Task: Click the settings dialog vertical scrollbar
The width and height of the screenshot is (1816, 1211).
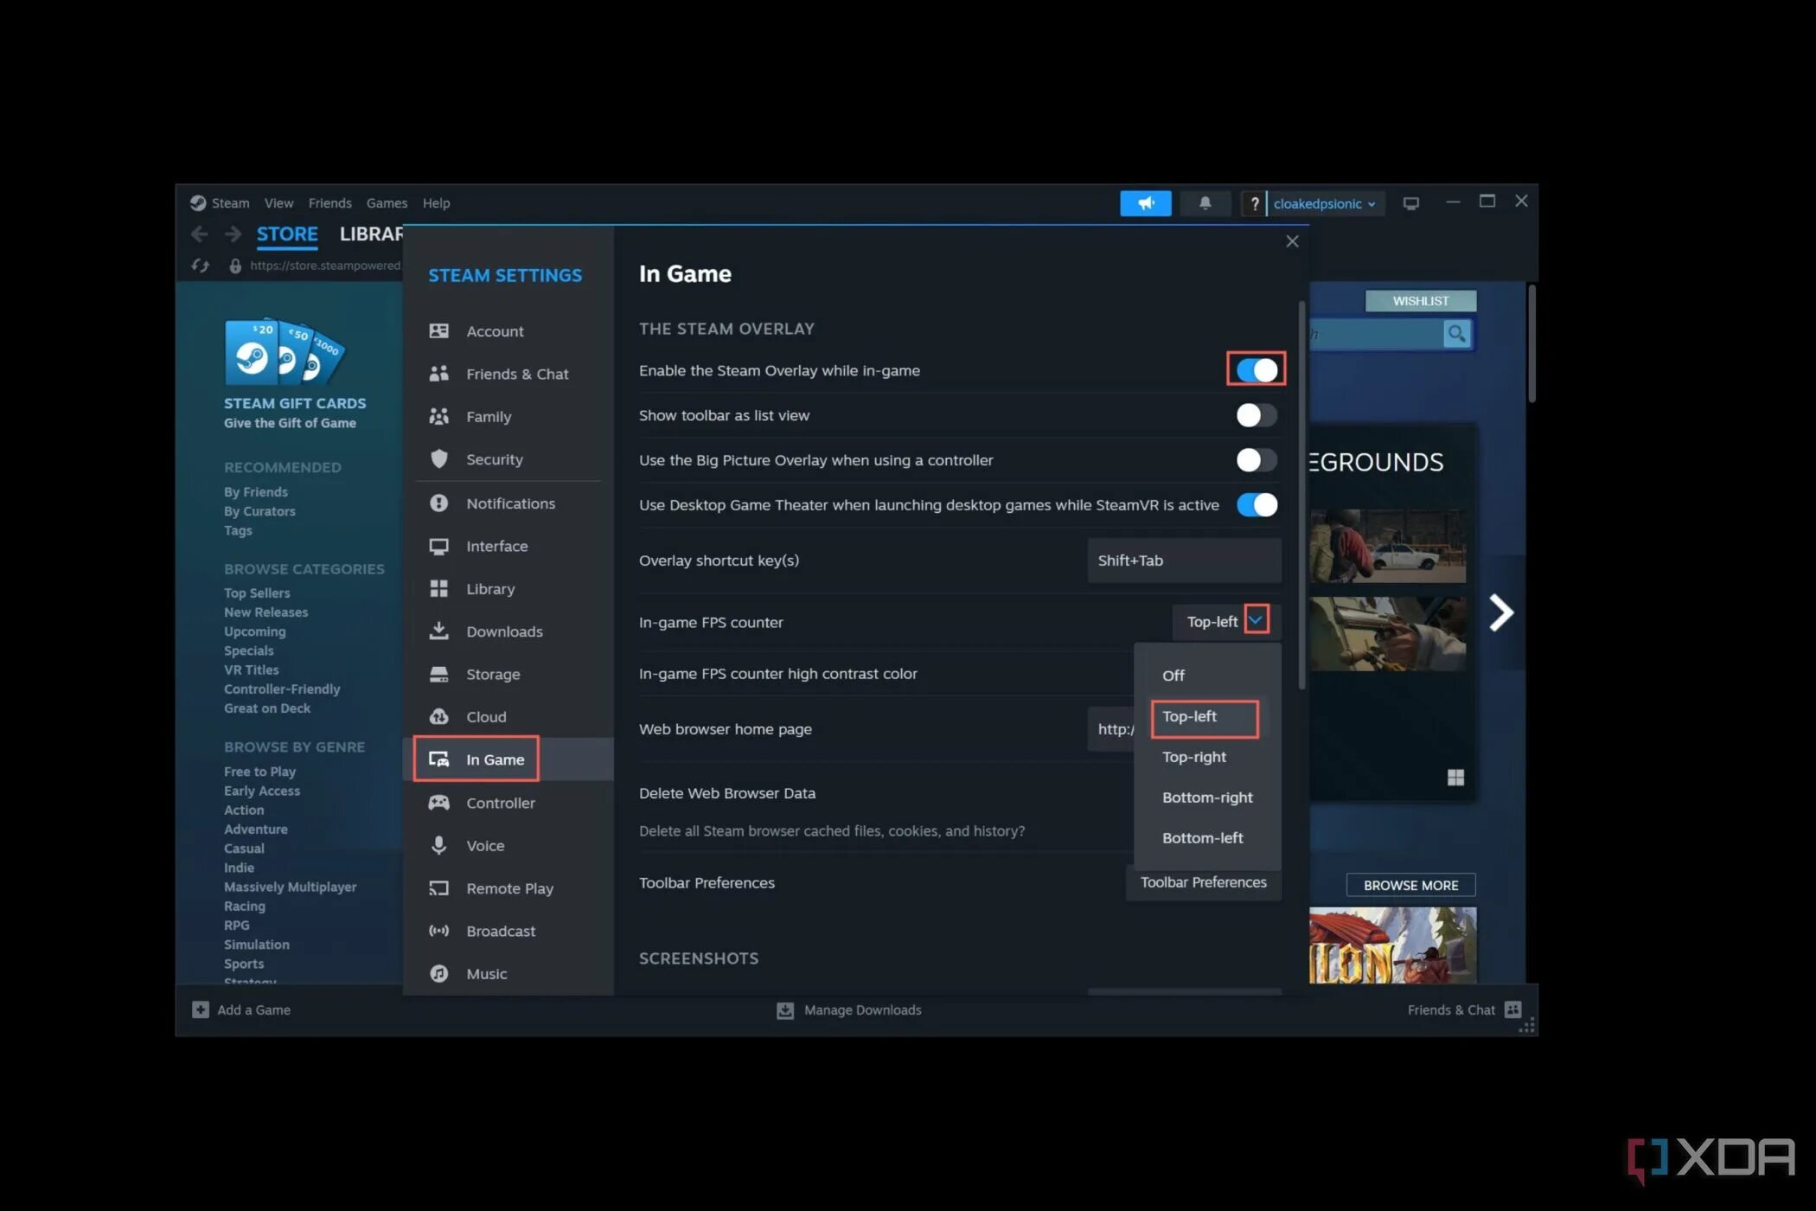Action: (x=1301, y=493)
